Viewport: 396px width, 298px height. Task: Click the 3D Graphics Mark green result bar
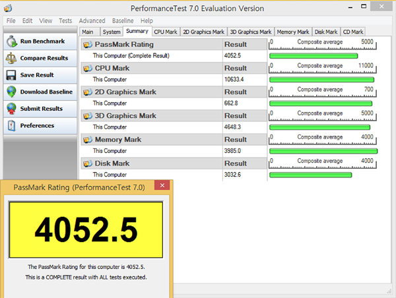point(319,127)
